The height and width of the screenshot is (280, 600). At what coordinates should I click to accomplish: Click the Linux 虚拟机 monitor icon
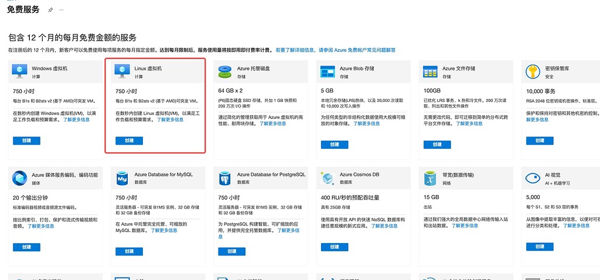122,71
